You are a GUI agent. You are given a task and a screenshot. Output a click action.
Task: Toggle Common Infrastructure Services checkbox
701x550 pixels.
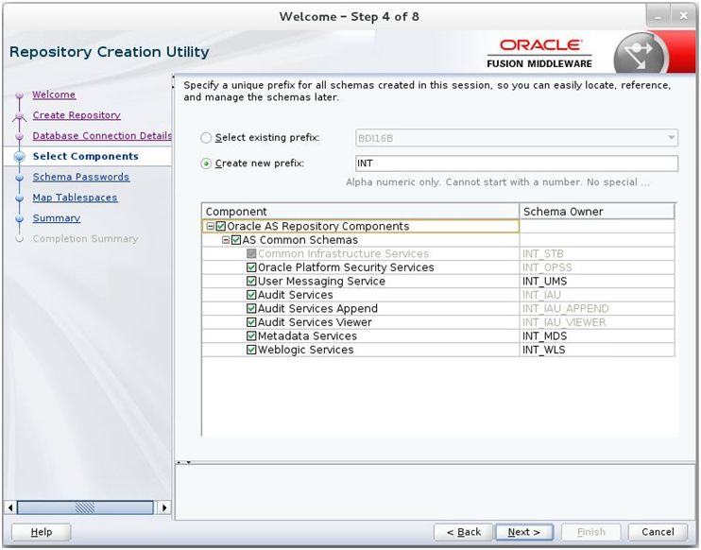[x=251, y=253]
